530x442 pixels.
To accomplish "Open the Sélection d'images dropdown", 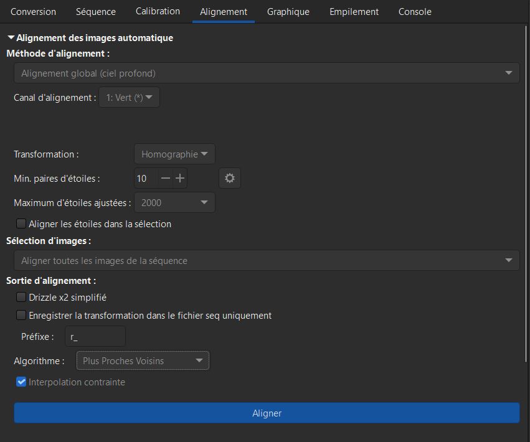I will [267, 260].
